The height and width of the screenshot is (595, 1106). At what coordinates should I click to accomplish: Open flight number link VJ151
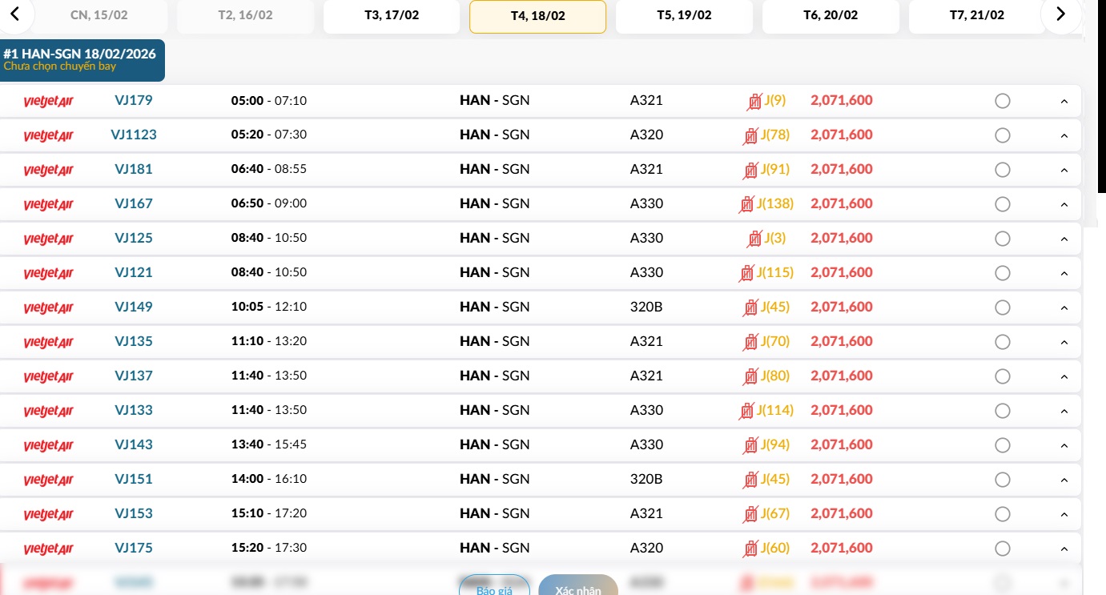[x=134, y=479]
